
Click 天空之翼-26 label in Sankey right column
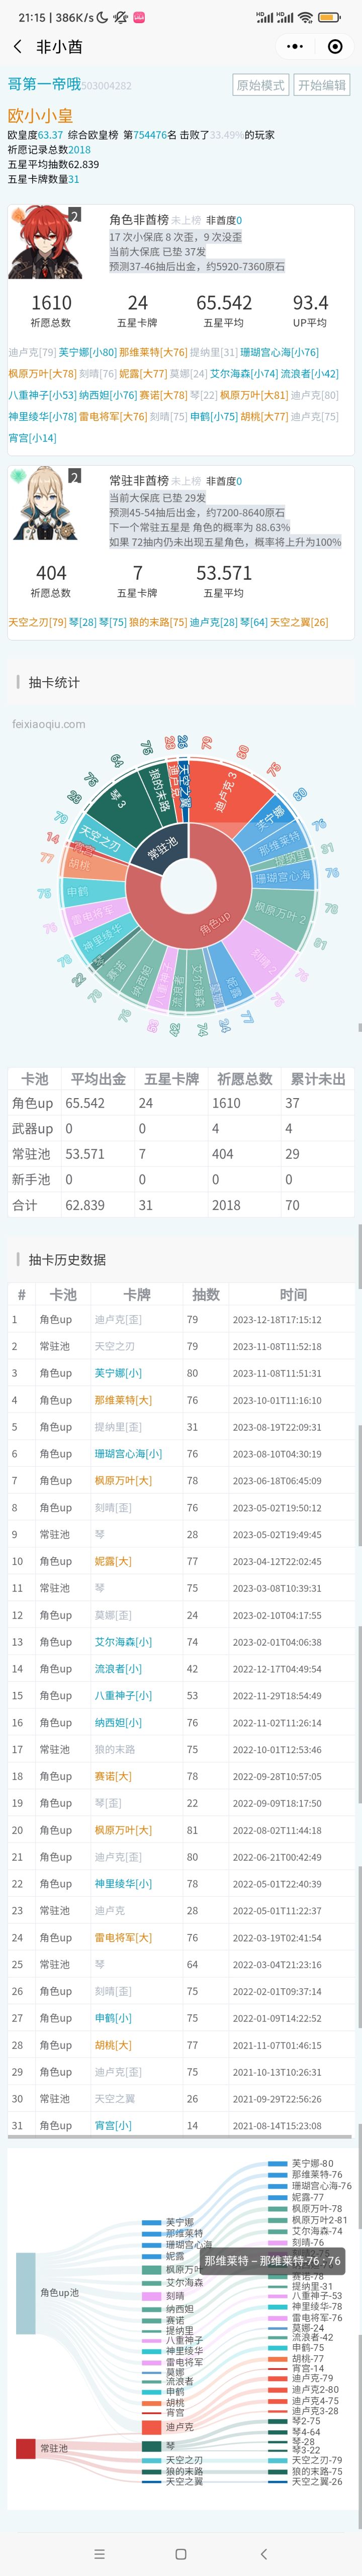pos(316,2481)
